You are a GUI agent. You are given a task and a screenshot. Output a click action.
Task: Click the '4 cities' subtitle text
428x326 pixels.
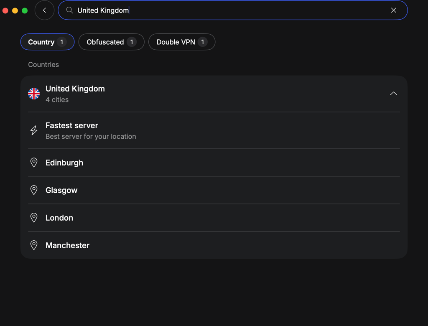coord(57,99)
